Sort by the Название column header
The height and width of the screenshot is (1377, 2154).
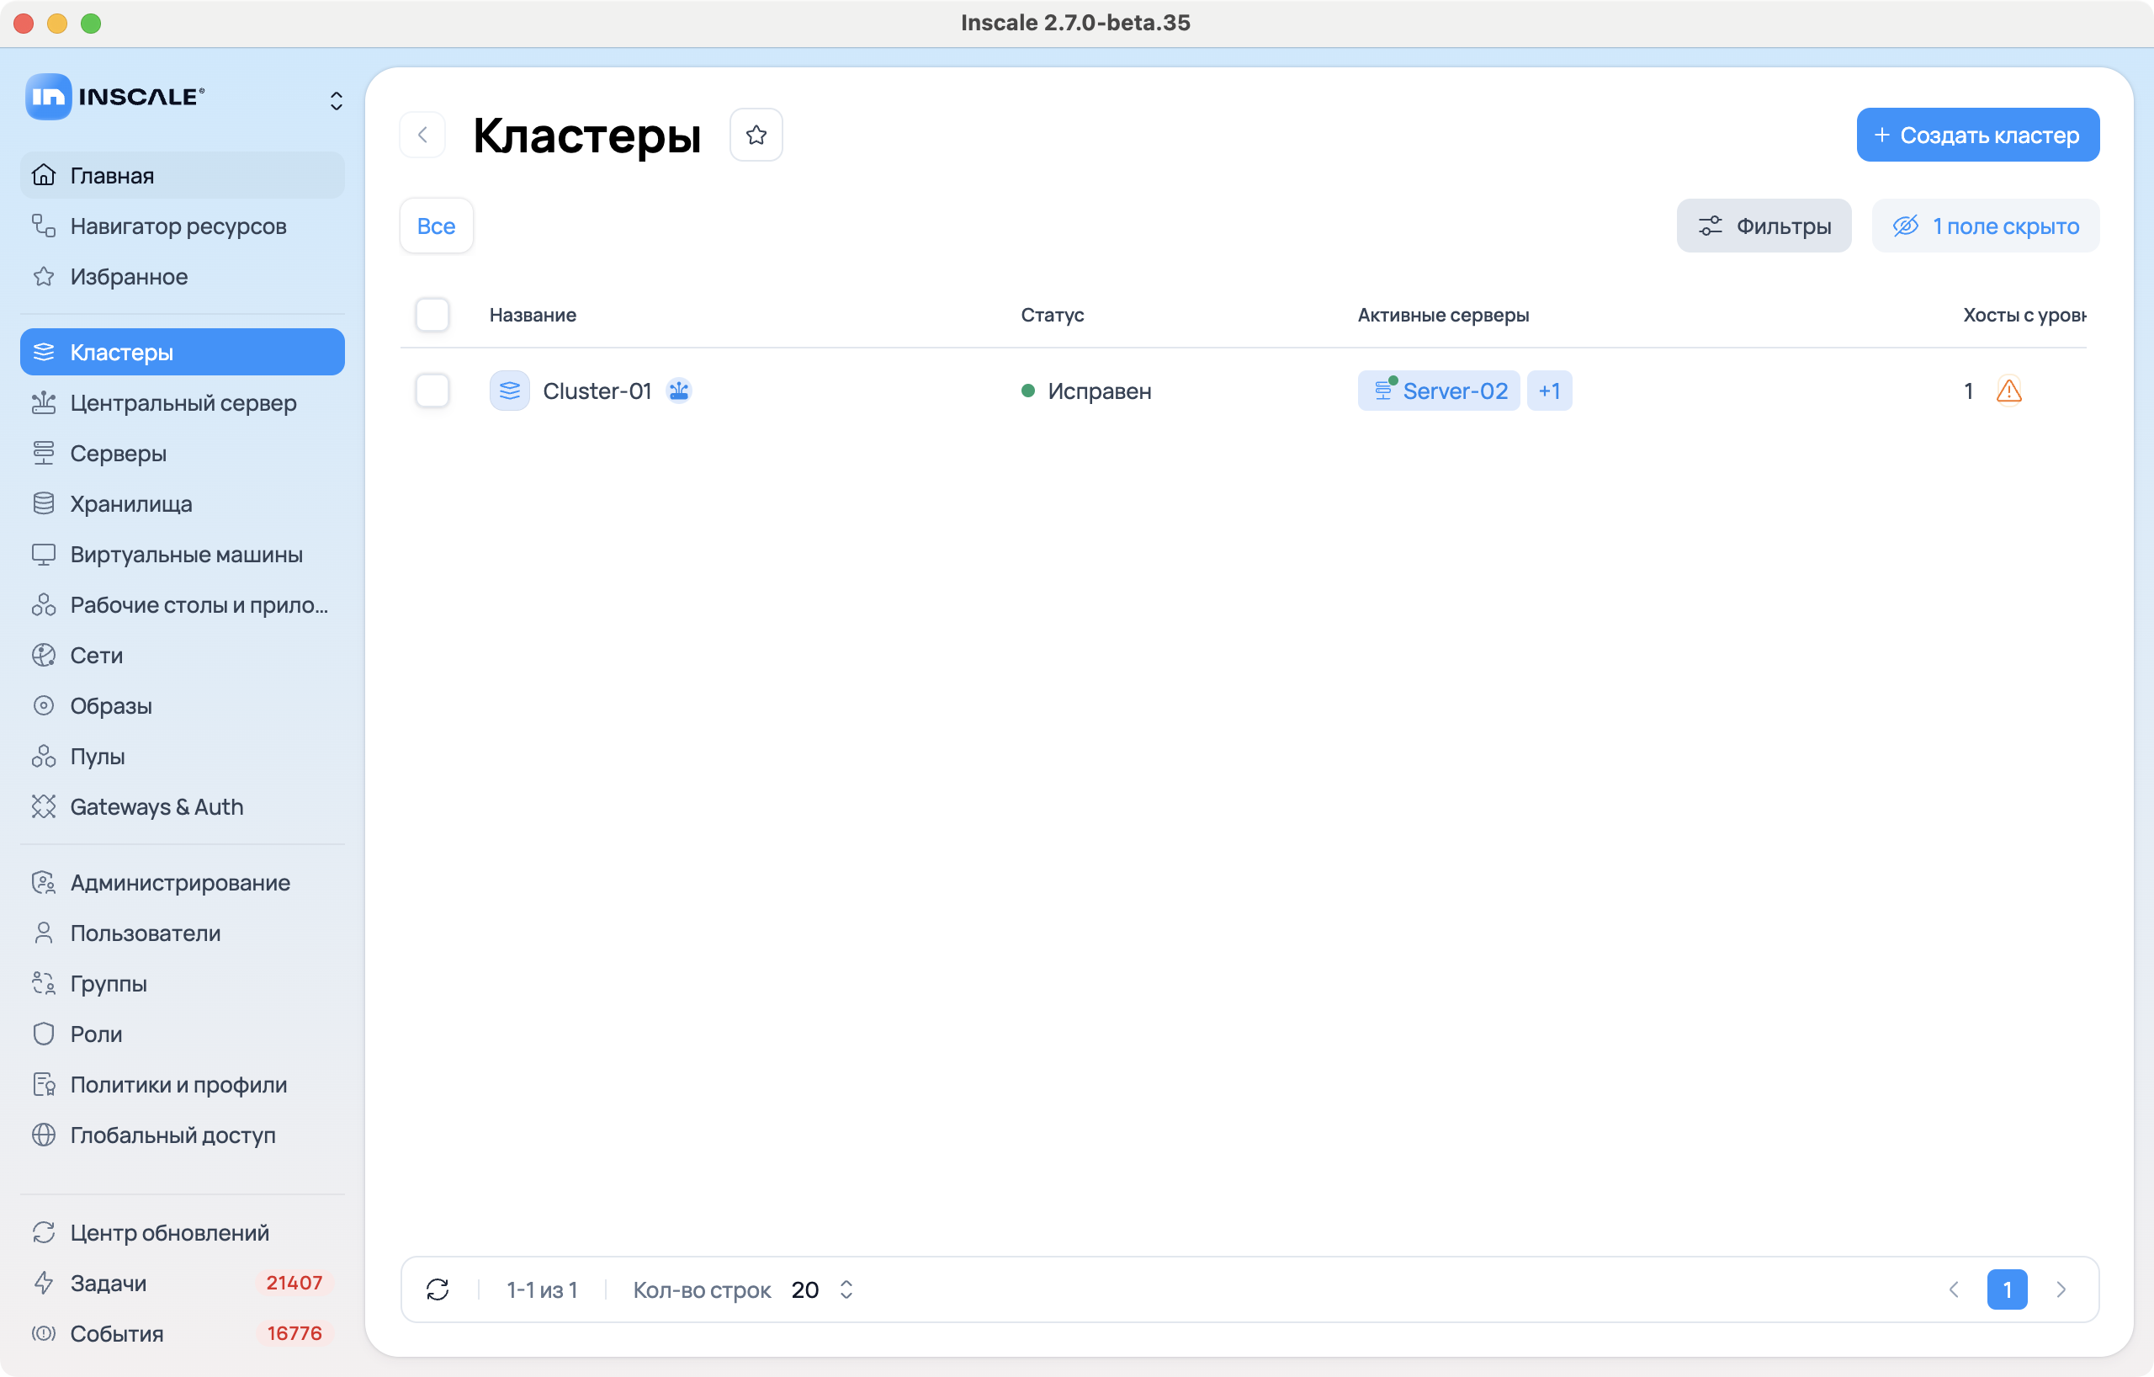coord(533,315)
